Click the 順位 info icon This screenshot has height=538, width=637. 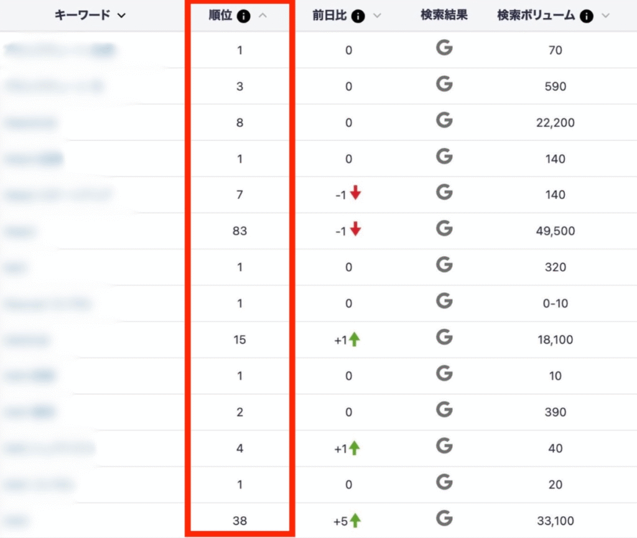[x=244, y=16]
